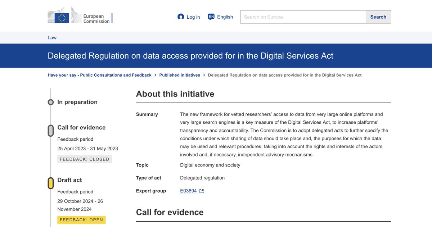Focus the Search on Europa field

click(303, 17)
